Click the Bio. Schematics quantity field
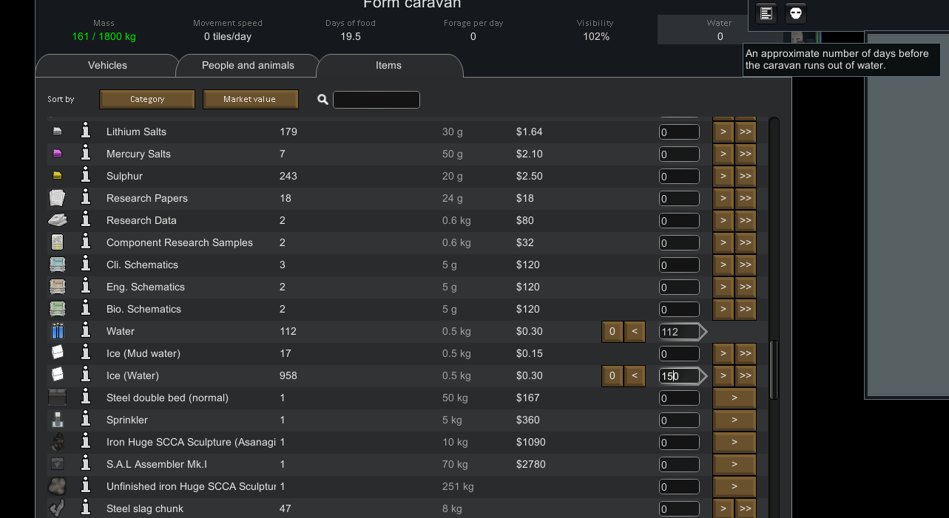The image size is (949, 518). [x=679, y=310]
